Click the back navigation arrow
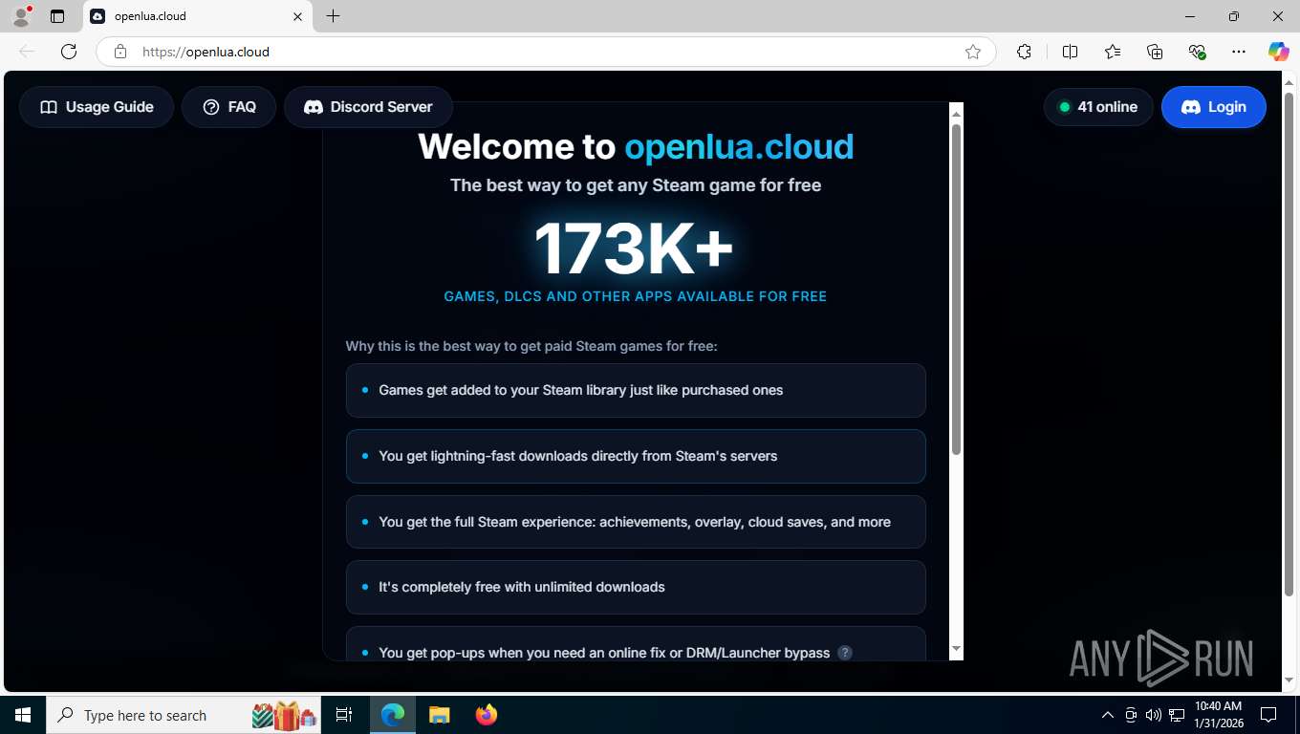The height and width of the screenshot is (734, 1300). [x=27, y=52]
